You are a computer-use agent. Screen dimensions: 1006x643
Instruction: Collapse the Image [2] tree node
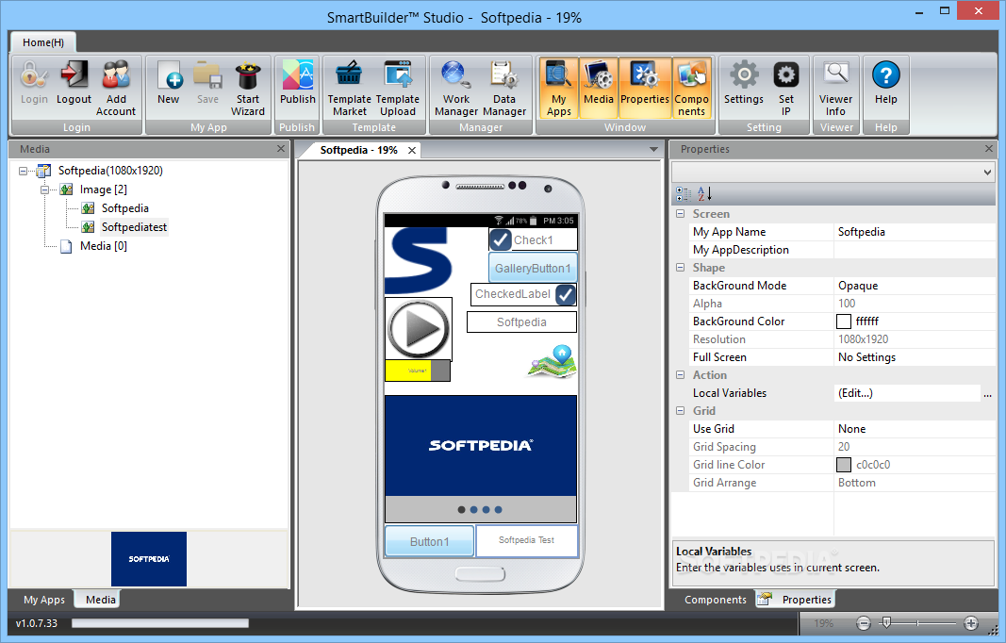44,190
